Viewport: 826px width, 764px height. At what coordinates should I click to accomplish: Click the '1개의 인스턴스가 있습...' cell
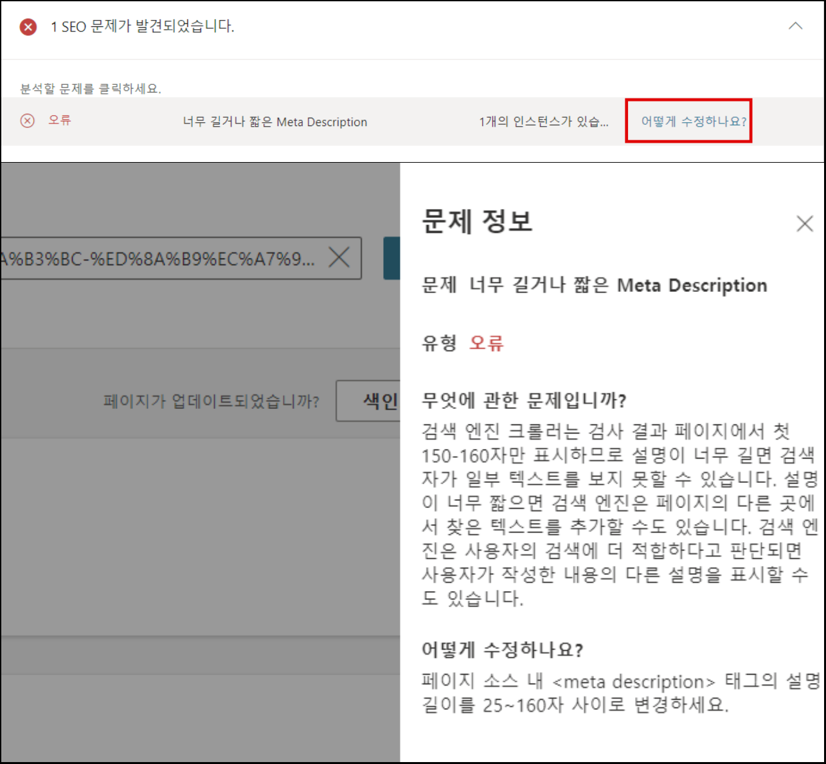coord(544,122)
